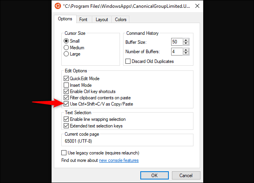Close the properties dialog window
Screen dimensions: 254x183
click(197, 6)
